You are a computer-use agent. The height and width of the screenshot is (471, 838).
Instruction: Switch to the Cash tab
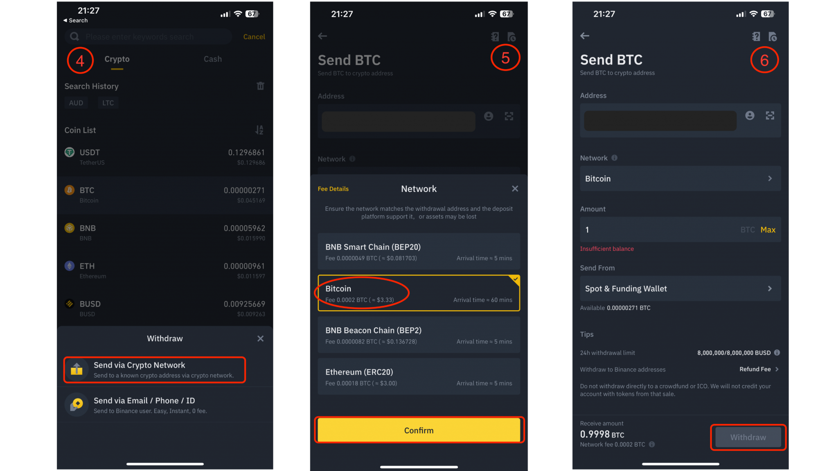click(x=213, y=58)
